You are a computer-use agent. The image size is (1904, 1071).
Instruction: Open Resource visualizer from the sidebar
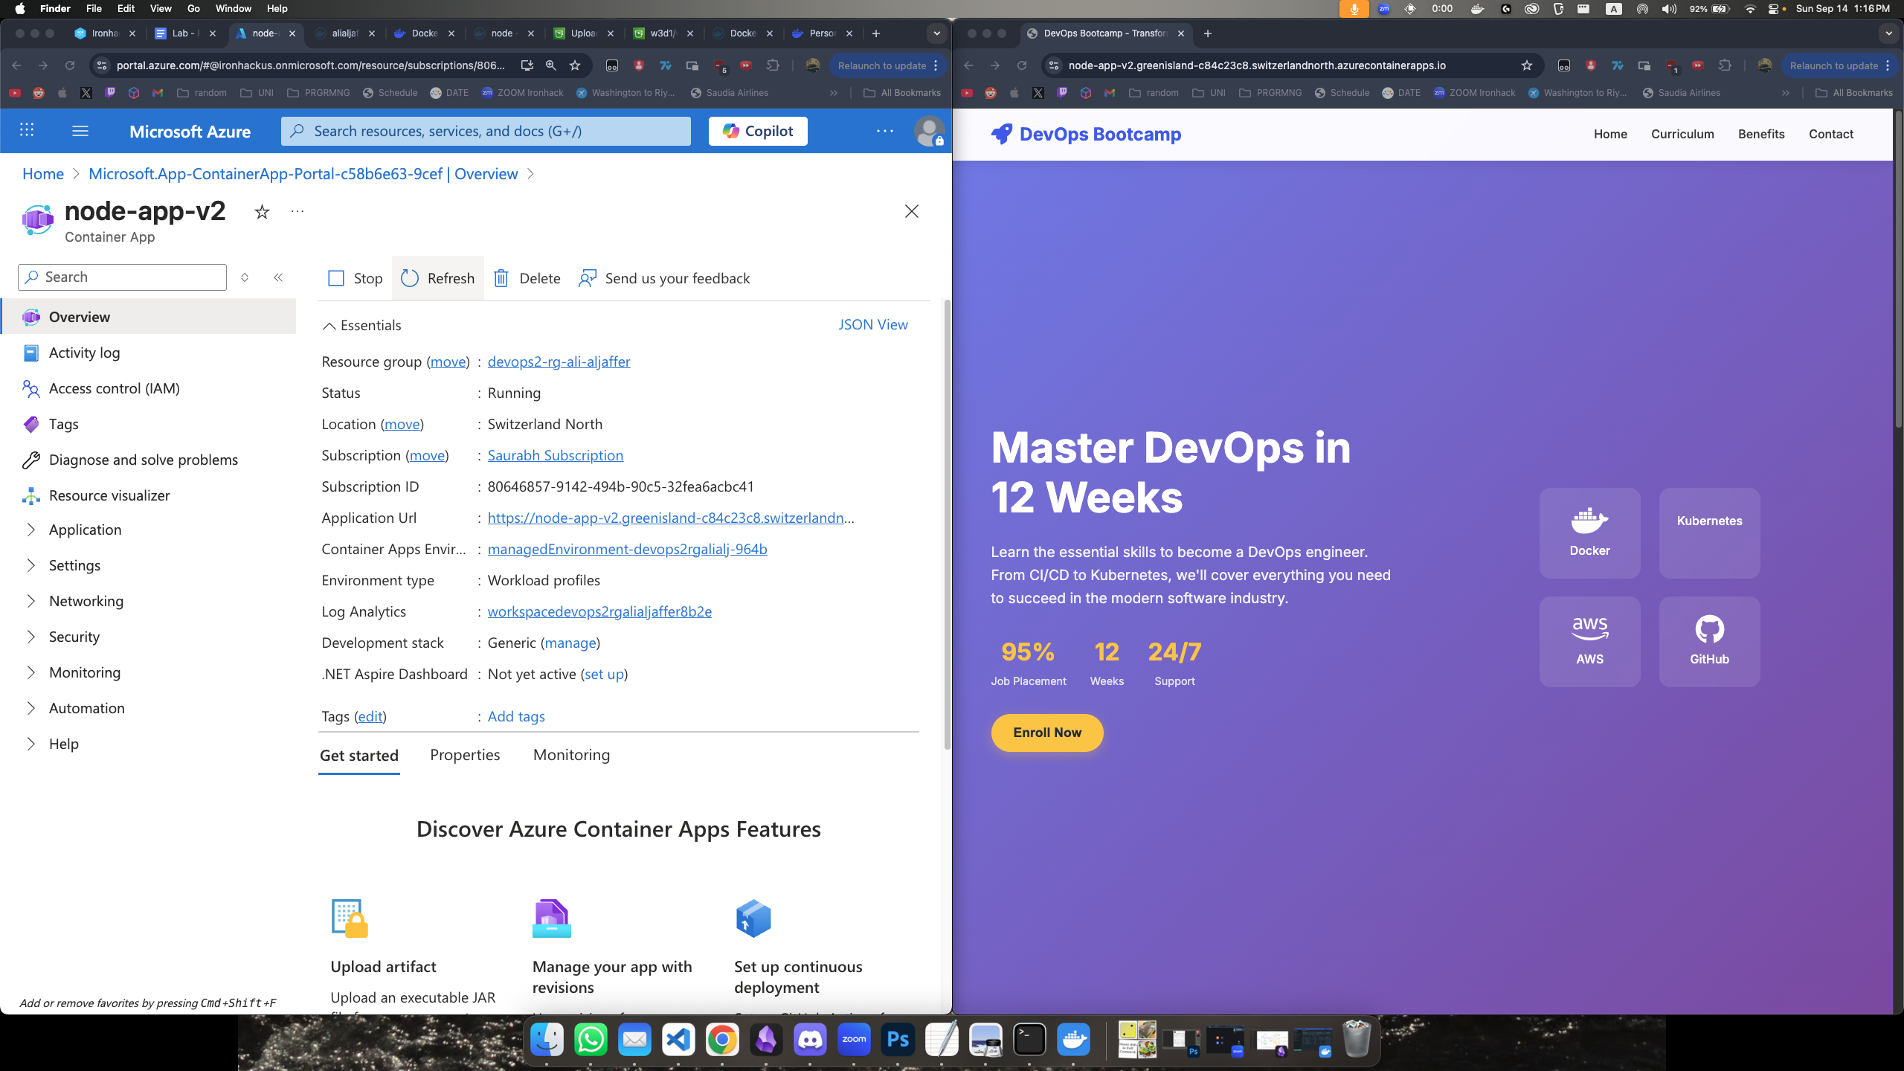pyautogui.click(x=108, y=495)
